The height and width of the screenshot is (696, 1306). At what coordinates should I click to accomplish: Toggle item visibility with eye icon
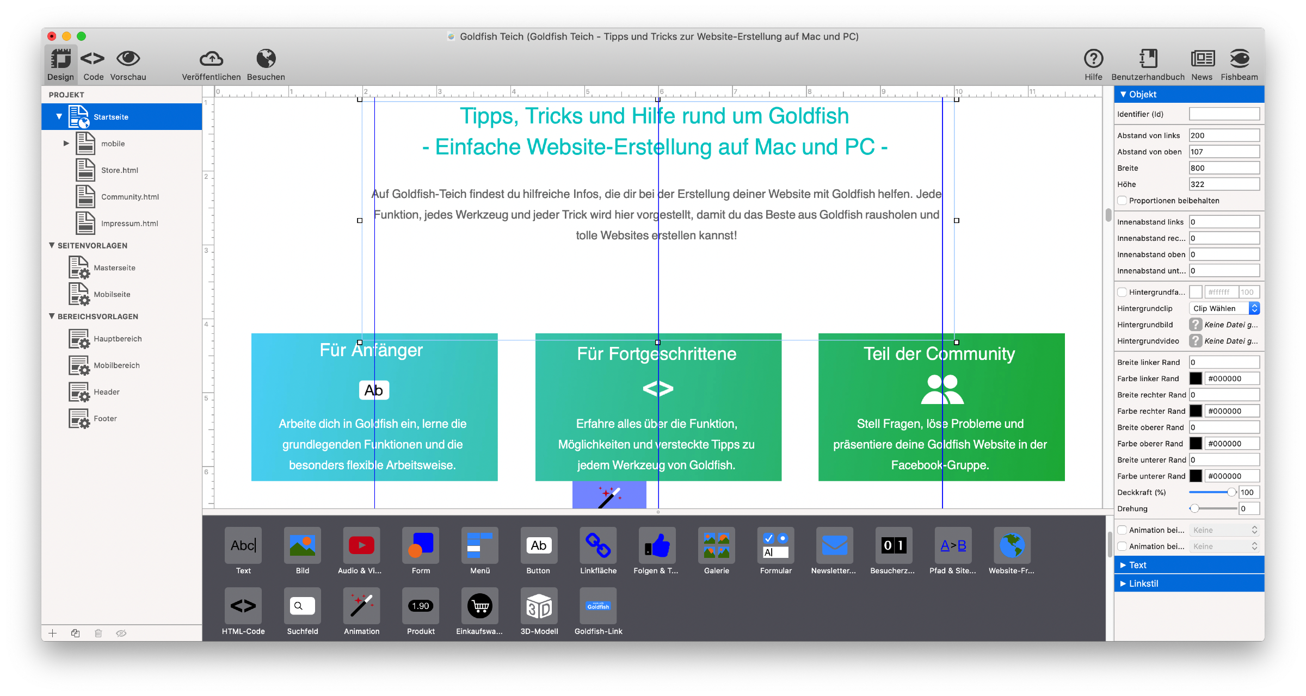click(121, 633)
